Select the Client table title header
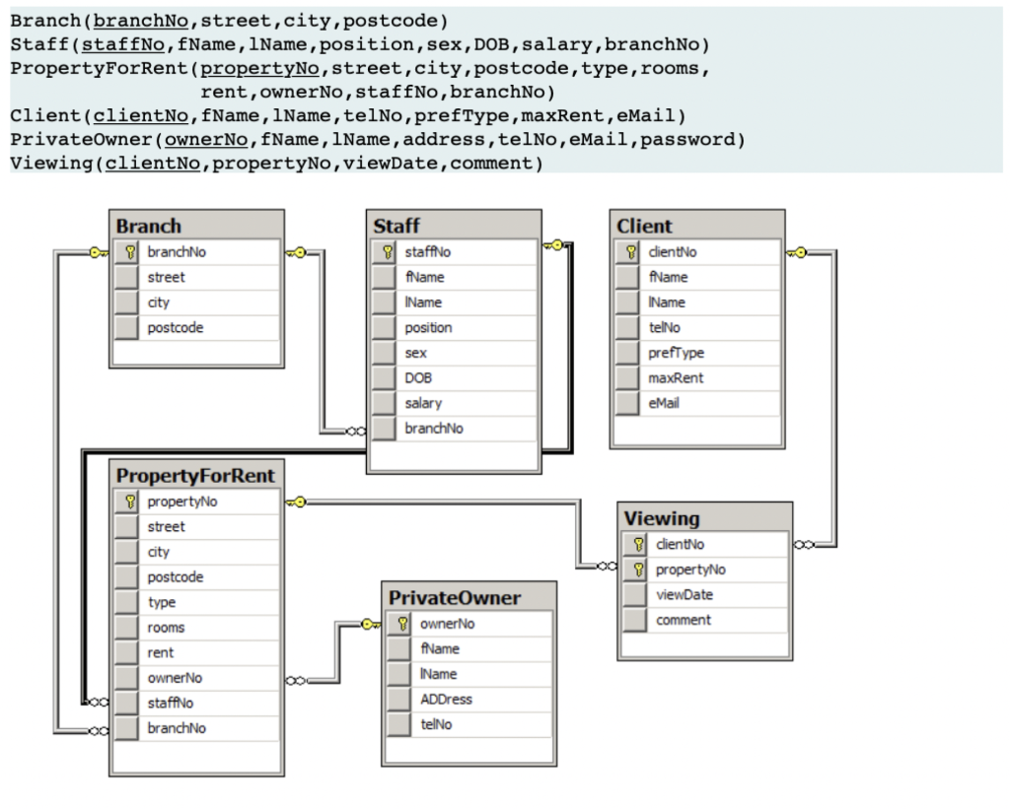This screenshot has width=1010, height=809. pyautogui.click(x=697, y=226)
